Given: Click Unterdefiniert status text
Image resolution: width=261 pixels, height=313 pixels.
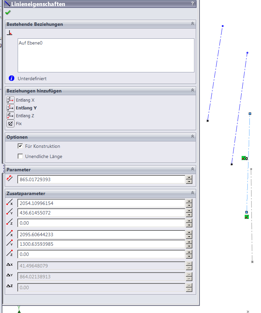Looking at the screenshot, I should [32, 79].
